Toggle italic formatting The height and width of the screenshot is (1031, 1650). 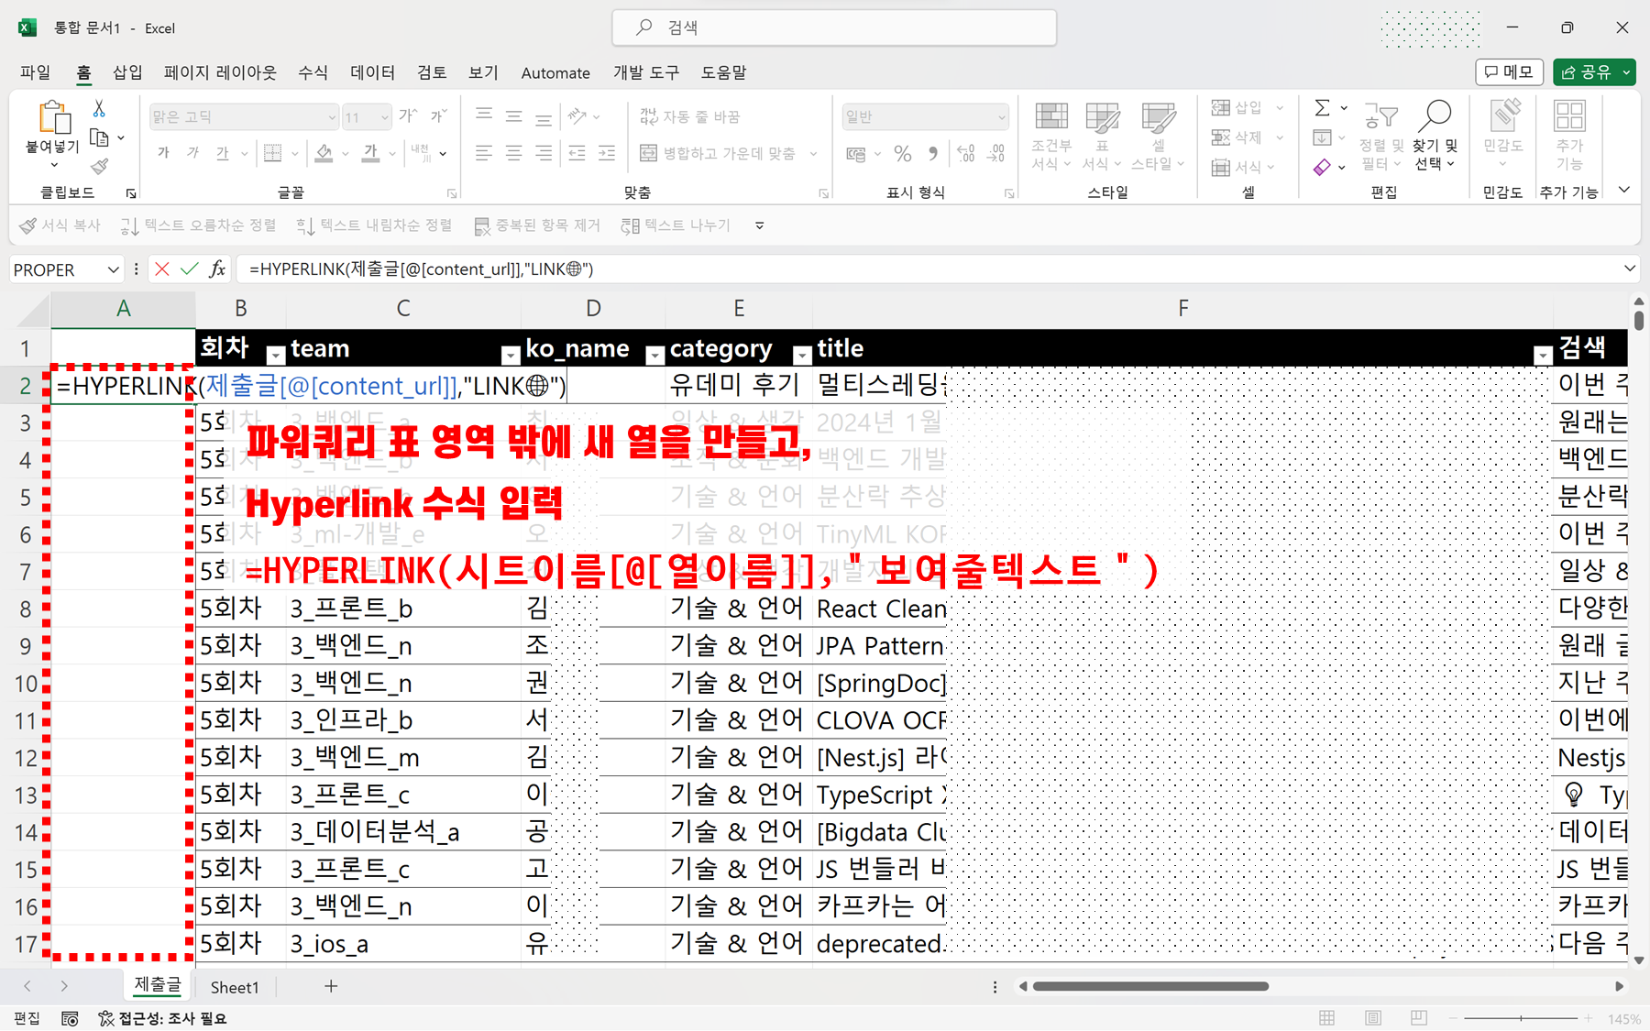[x=192, y=153]
